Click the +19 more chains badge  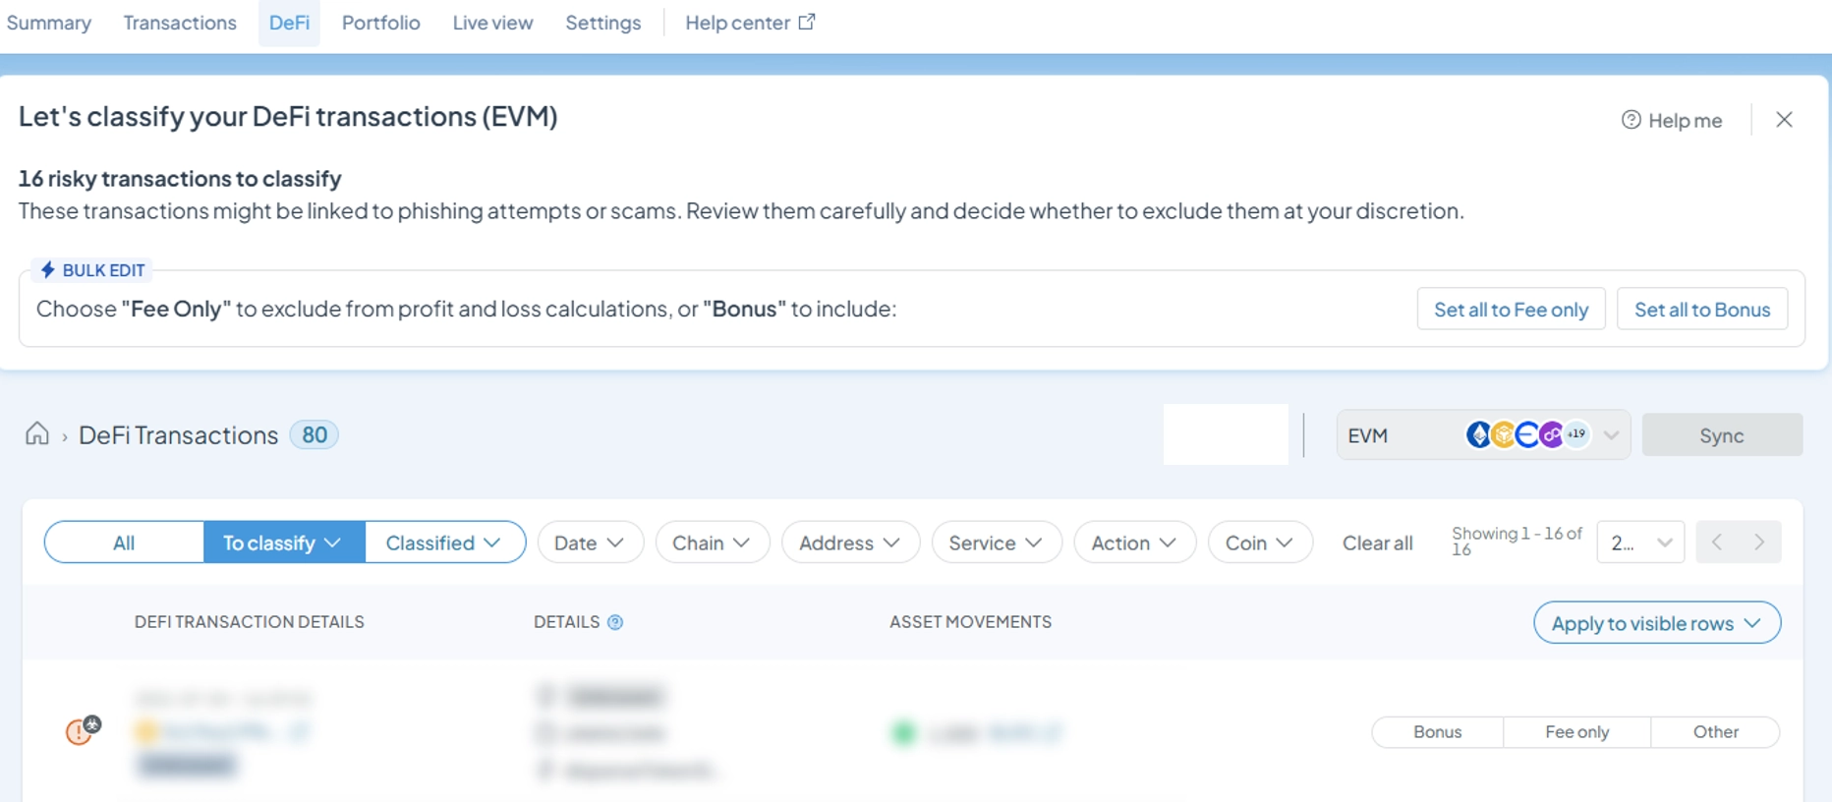(1576, 434)
